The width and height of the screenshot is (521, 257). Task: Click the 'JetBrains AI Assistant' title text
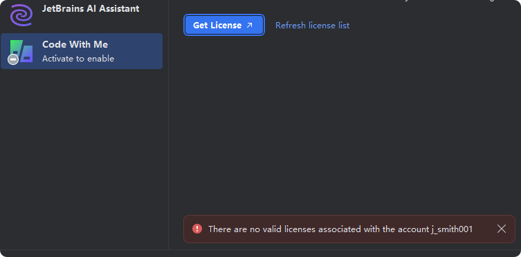pos(91,8)
